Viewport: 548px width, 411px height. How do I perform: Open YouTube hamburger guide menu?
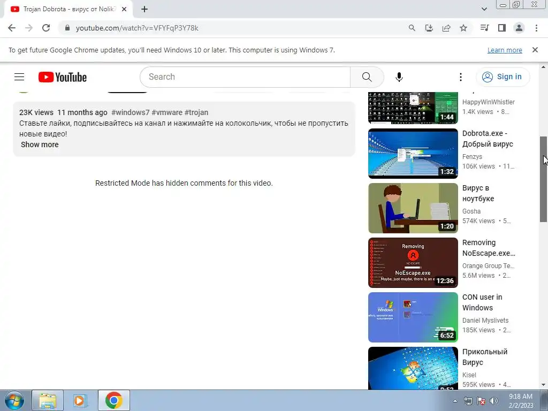pyautogui.click(x=19, y=77)
